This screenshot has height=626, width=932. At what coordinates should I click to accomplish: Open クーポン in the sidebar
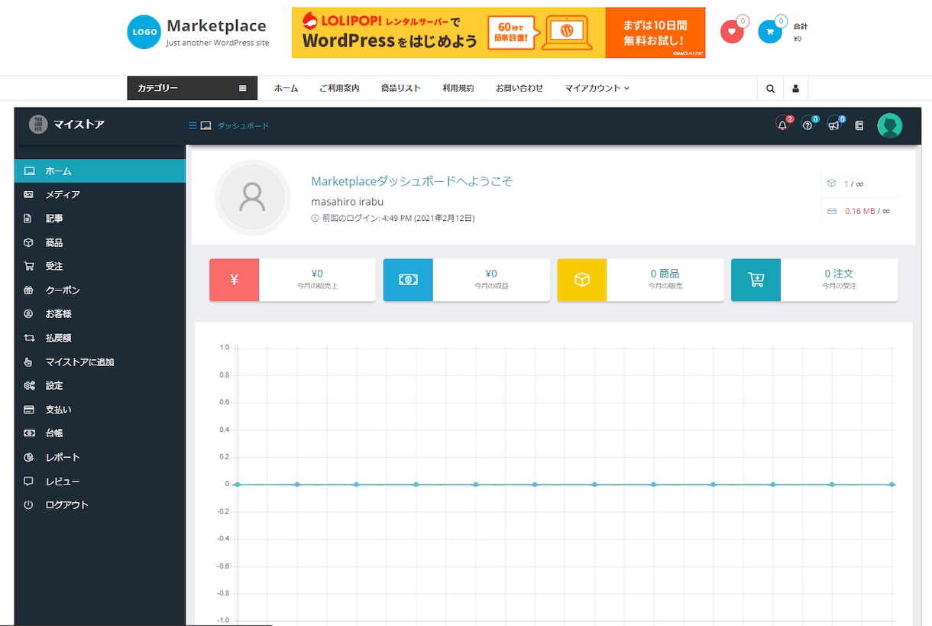[x=100, y=290]
